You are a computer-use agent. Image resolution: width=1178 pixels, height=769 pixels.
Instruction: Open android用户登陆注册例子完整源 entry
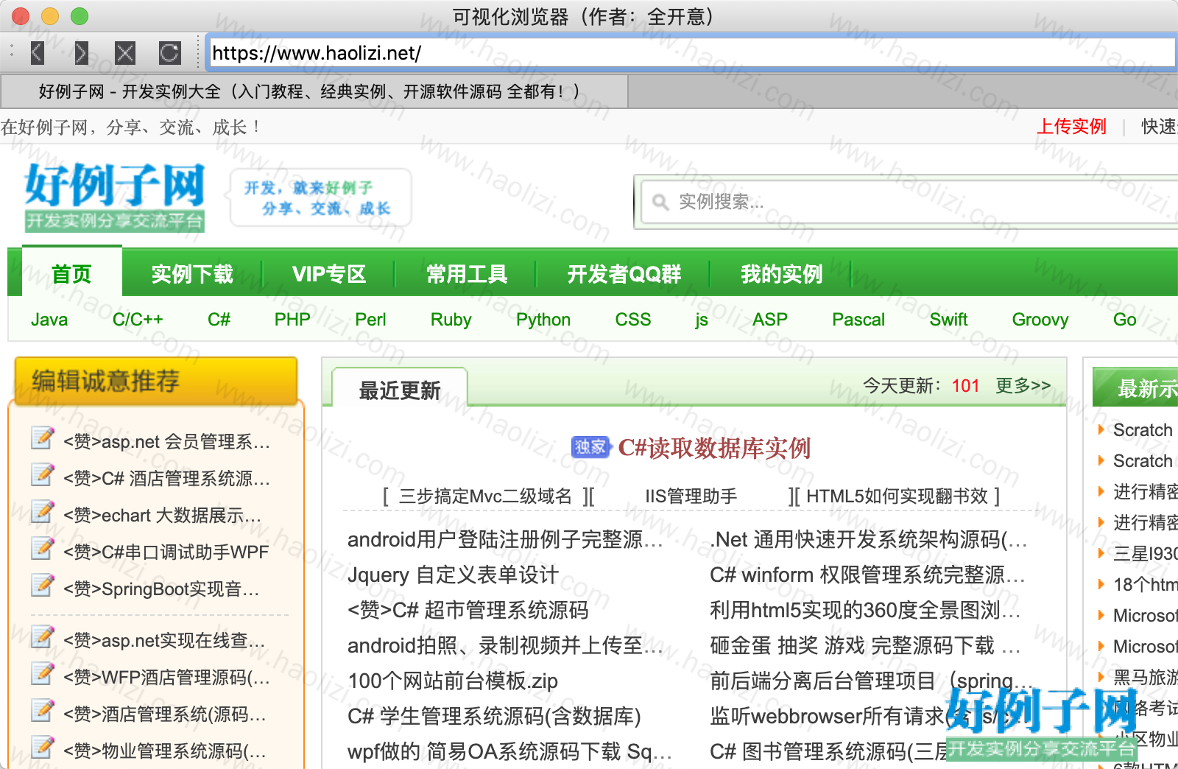tap(505, 540)
